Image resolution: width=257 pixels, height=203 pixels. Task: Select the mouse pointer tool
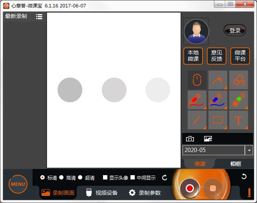197,80
